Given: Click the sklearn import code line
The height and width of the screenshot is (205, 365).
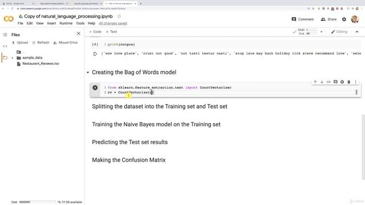Looking at the screenshot, I should coord(169,87).
